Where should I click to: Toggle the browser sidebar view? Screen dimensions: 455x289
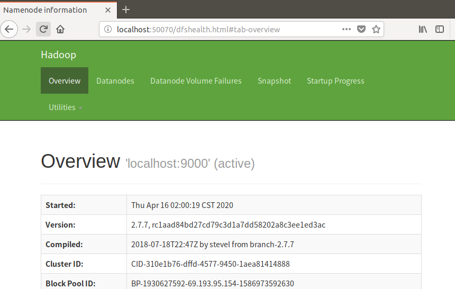[x=440, y=29]
